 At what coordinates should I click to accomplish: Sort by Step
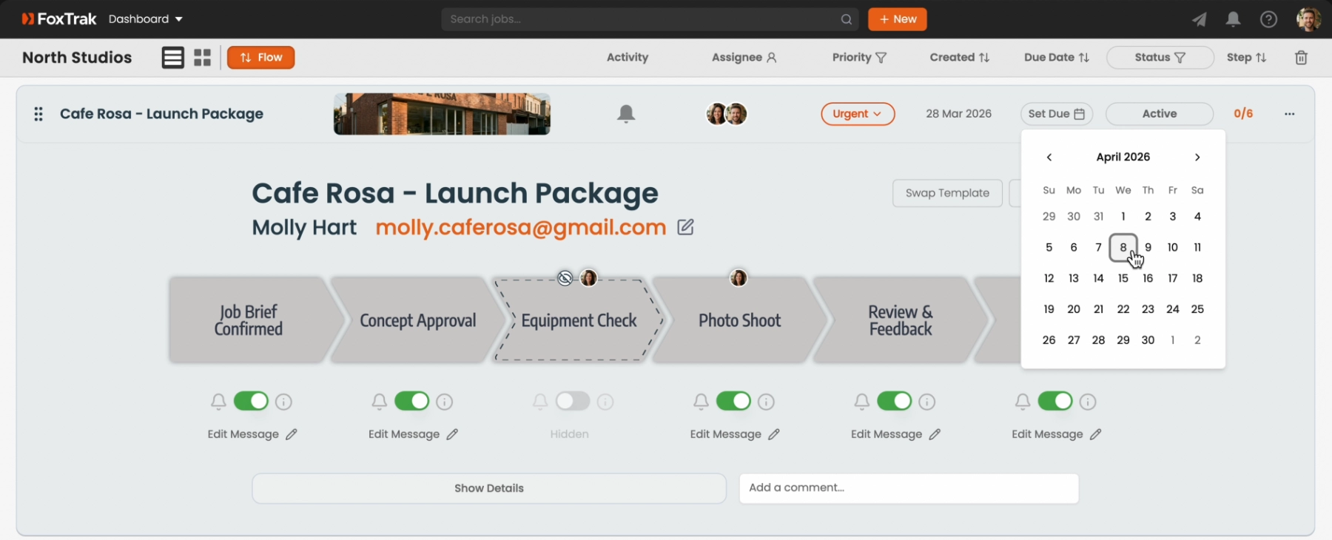(x=1246, y=58)
